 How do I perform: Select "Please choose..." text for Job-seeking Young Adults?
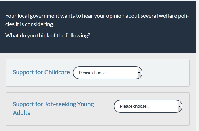point(134,106)
